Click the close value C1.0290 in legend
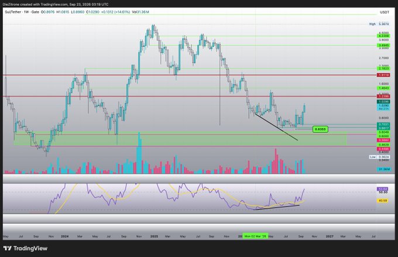This screenshot has width=398, height=257. tap(92, 12)
